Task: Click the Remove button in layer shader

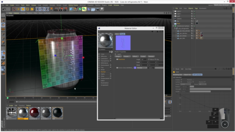Action: pos(151,56)
